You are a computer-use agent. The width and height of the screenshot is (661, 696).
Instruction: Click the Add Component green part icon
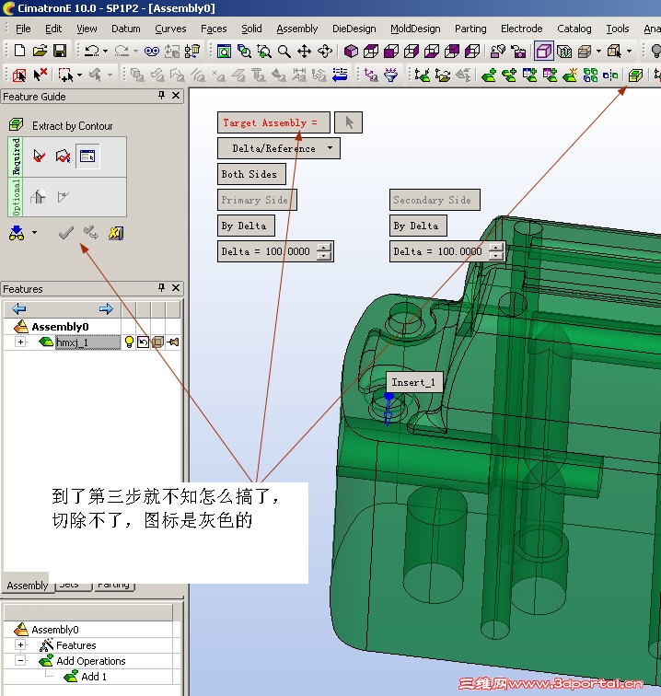point(489,75)
